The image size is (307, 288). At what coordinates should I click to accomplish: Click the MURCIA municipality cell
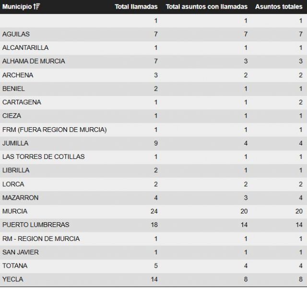(15, 211)
